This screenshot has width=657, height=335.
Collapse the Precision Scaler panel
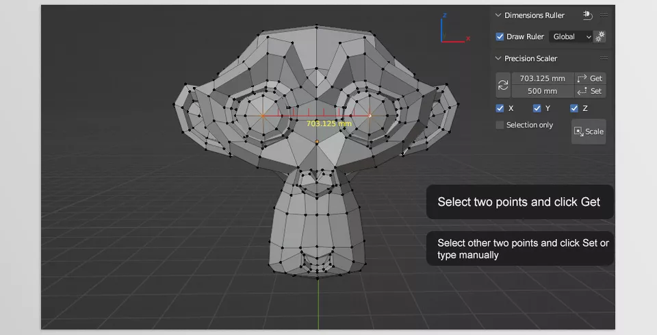click(x=498, y=59)
